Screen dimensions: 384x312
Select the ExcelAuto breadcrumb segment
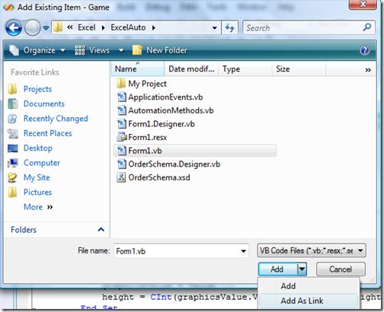point(128,27)
